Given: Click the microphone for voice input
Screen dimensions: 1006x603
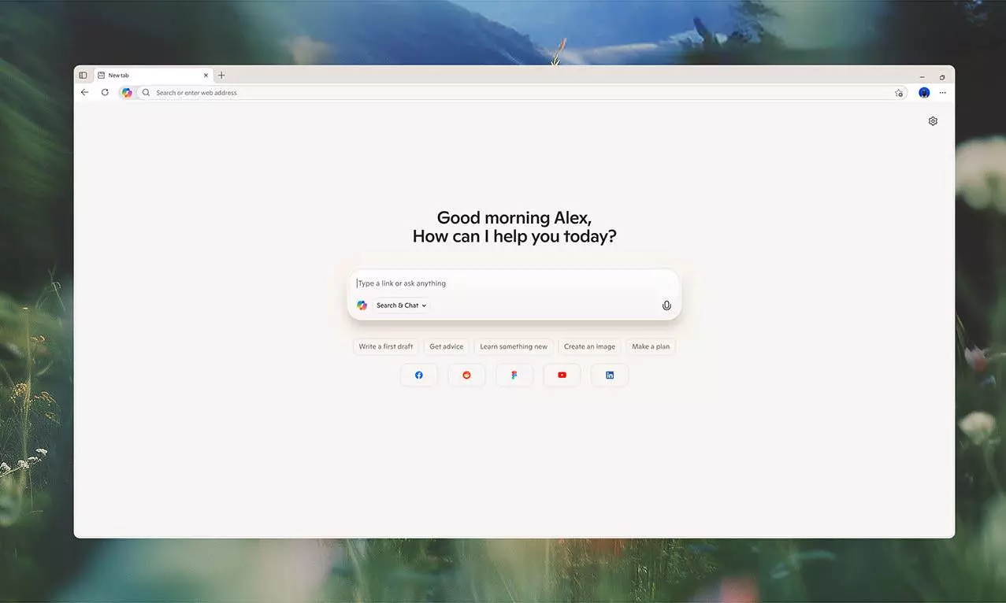Looking at the screenshot, I should (x=666, y=305).
